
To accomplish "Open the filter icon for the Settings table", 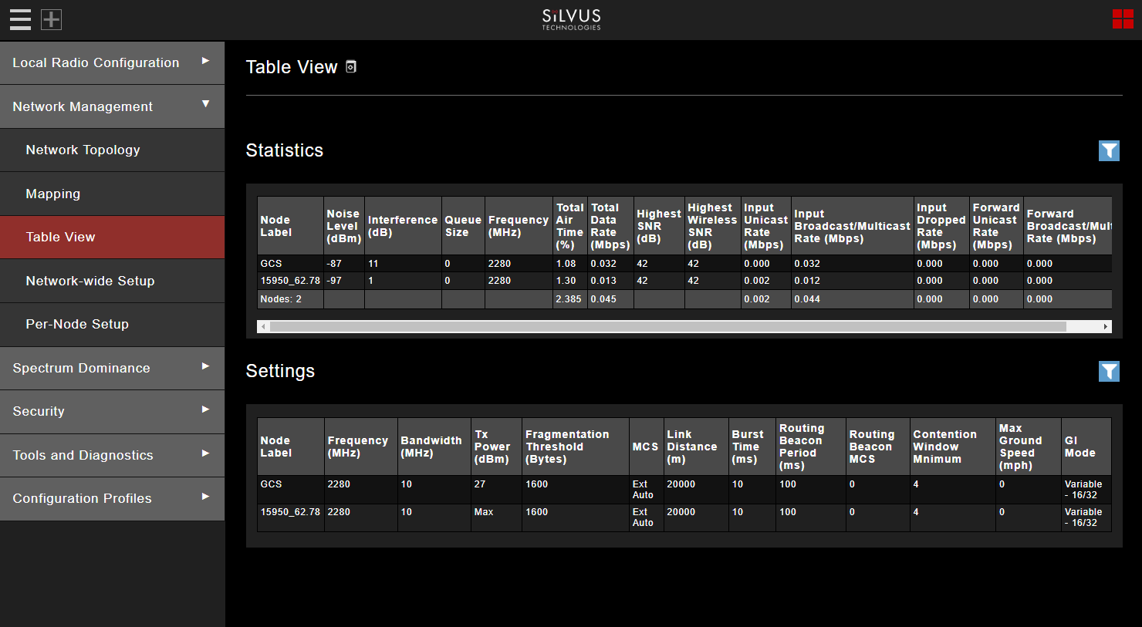I will 1109,371.
